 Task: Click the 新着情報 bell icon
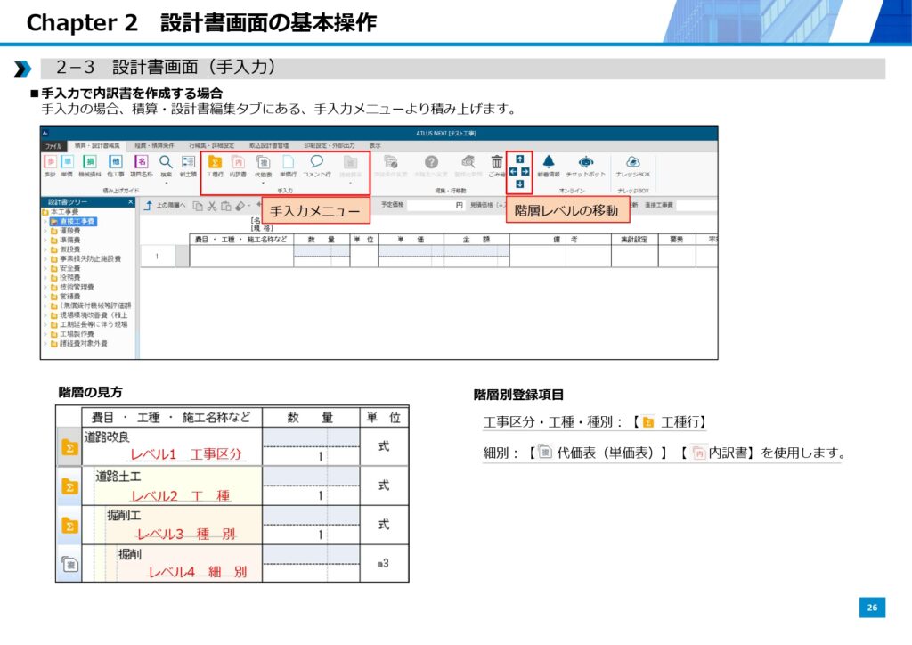click(x=549, y=163)
